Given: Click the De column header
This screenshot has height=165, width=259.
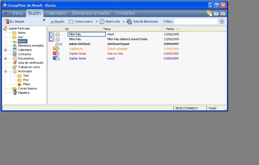Looking at the screenshot, I should 82,29.
